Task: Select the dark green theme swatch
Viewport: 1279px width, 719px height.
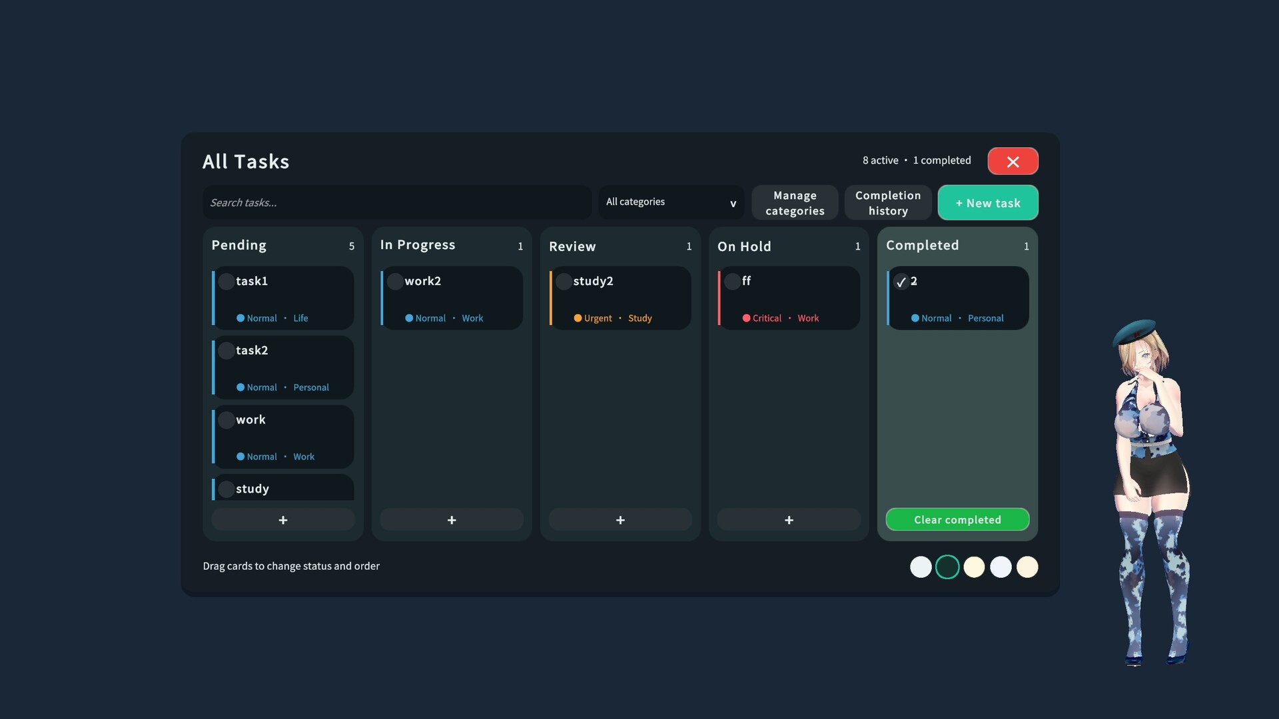Action: [x=947, y=567]
